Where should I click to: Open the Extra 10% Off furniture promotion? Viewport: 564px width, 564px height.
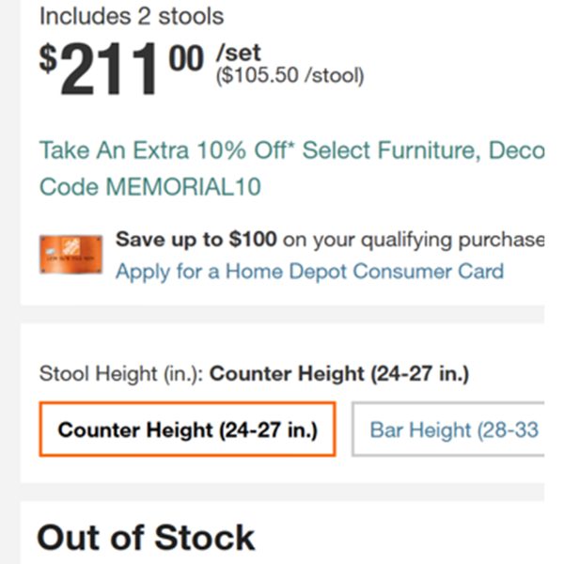[x=291, y=150]
